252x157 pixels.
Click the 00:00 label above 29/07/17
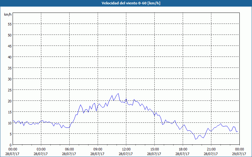pos(239,149)
